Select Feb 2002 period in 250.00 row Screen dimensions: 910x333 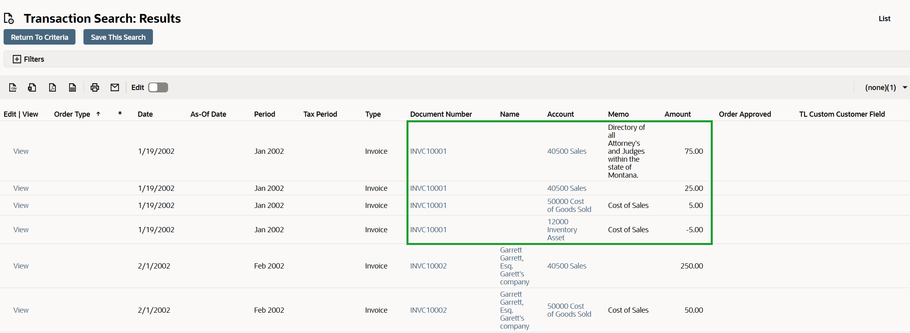pos(269,266)
